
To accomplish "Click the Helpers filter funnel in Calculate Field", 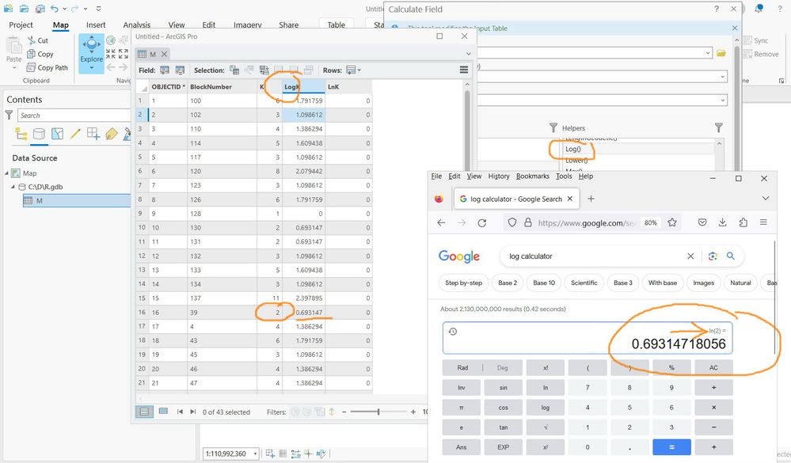I will [x=718, y=127].
